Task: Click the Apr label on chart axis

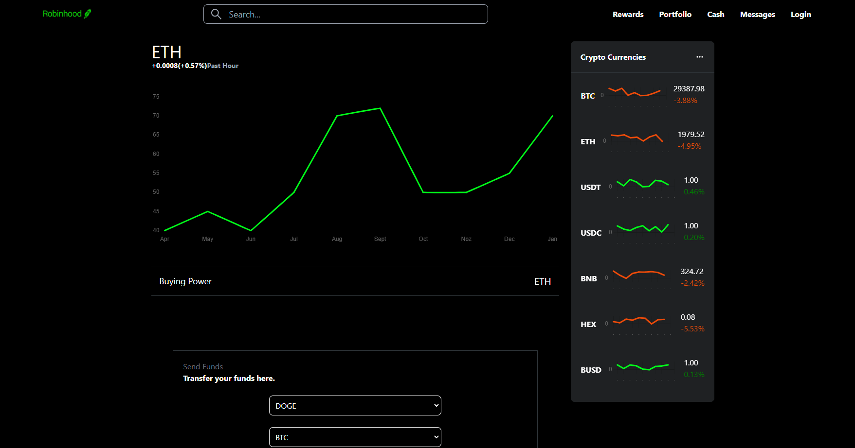Action: point(164,239)
